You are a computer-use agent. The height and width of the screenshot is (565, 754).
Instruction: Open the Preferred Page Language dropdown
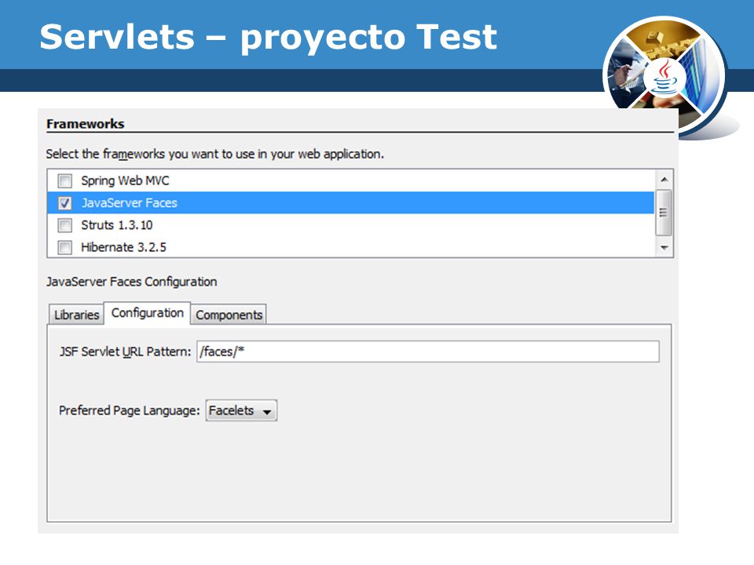241,410
